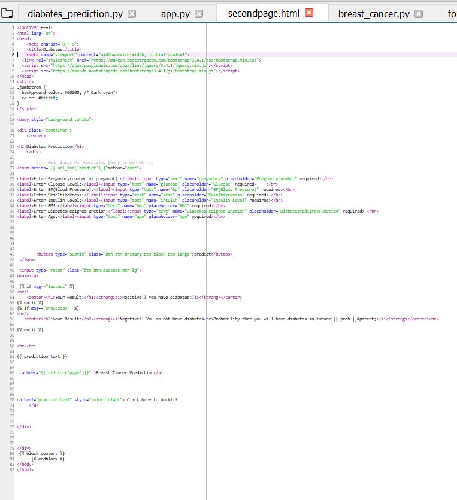Screen dimensions: 457x500
Task: Click the .jumbotron { selector line
Action: coord(31,87)
